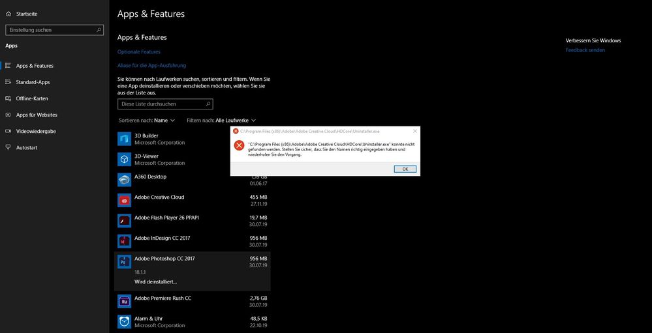Open the Optionale Features link
The image size is (652, 333).
click(139, 52)
